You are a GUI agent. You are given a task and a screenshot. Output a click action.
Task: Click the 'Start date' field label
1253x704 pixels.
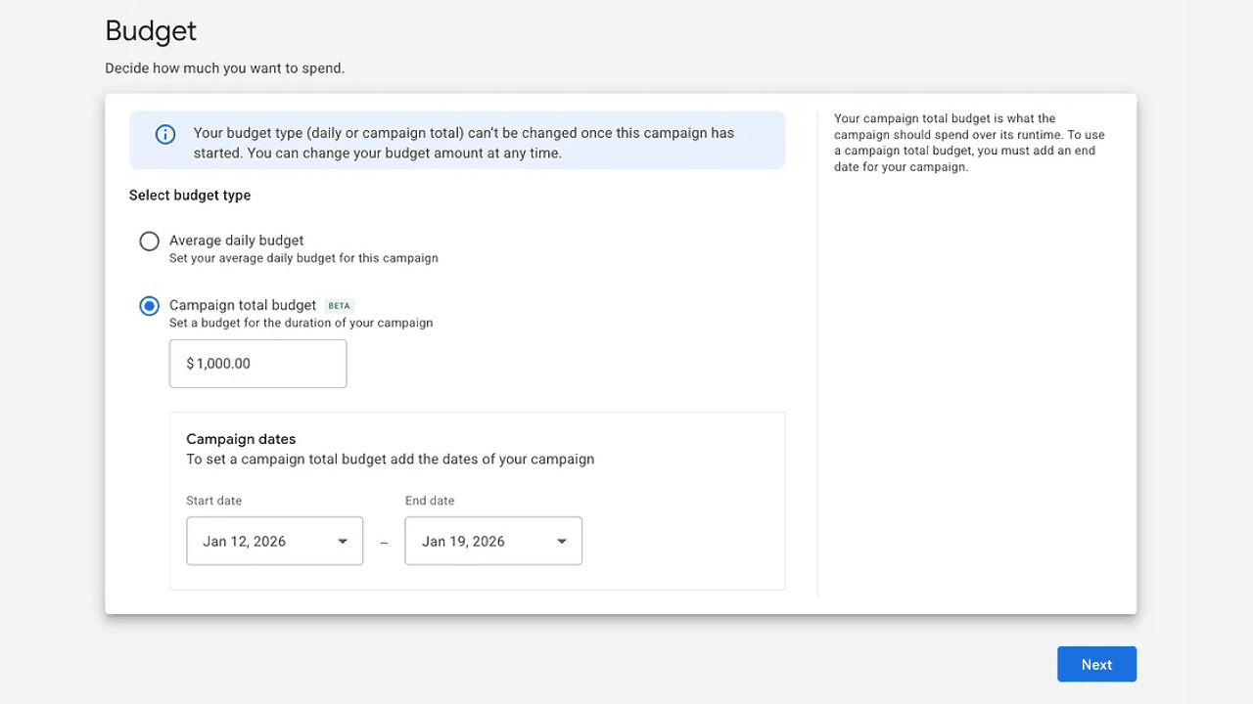213,501
